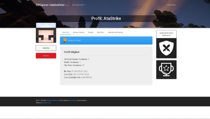Click the crossed swords shield clan icon
This screenshot has height=119, width=210.
tap(166, 48)
